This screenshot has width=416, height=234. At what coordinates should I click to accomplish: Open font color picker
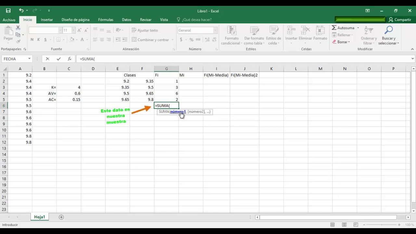tap(82, 40)
